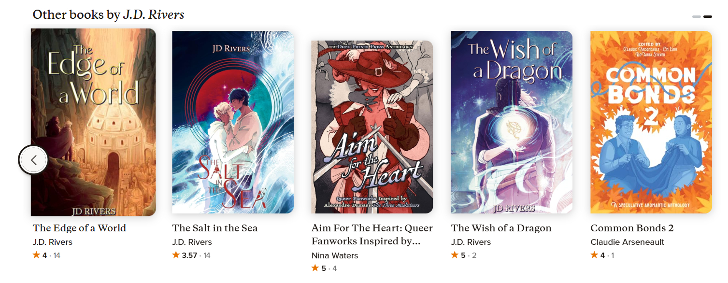Open The Edge of a World cover
Screen dimensions: 728x283
[93, 122]
